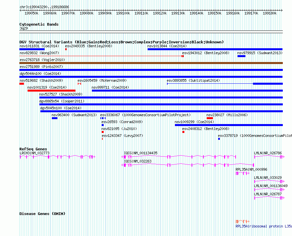292x236 pixels.
Task: Click the esv1943012 (Bentley2008) label
Action: [x=206, y=53]
